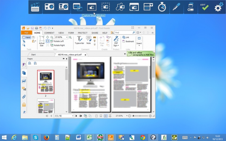Open the attachments paperclip panel
This screenshot has width=226, height=141.
coord(24,97)
